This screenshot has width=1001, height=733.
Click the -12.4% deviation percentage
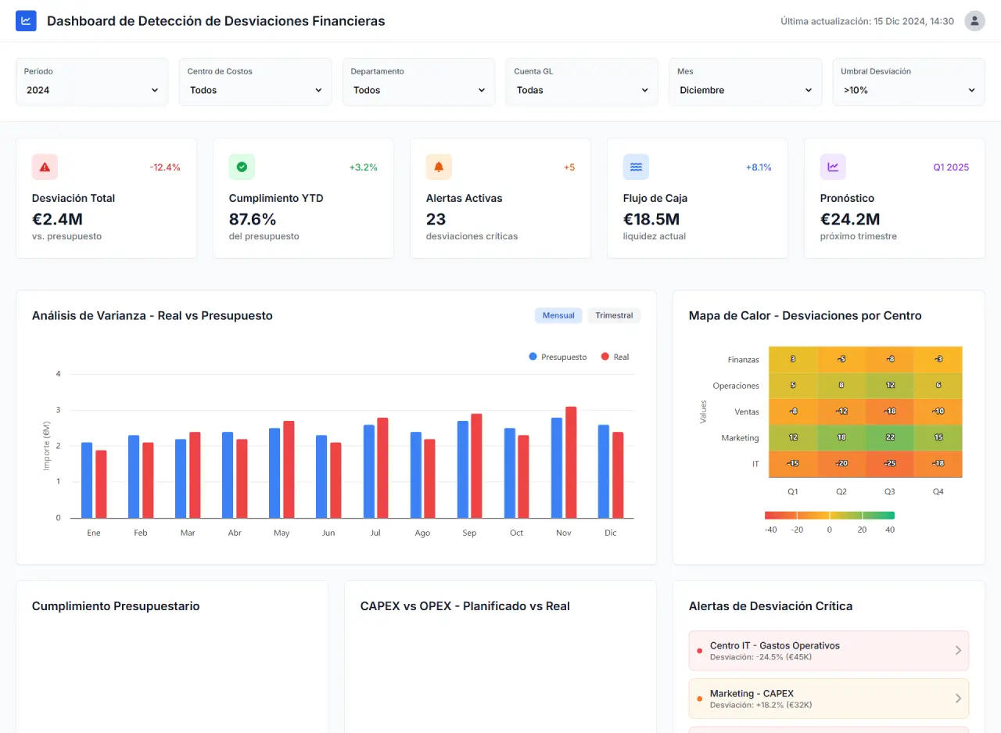click(x=165, y=167)
